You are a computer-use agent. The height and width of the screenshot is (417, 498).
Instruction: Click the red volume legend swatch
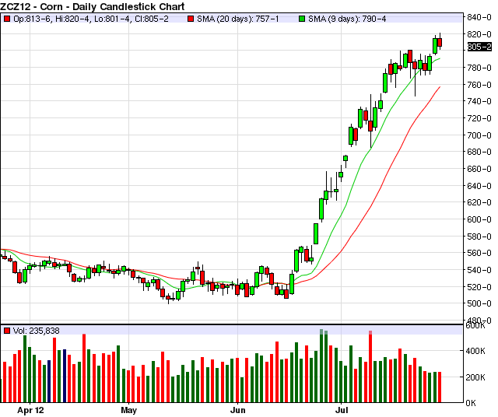pyautogui.click(x=7, y=331)
